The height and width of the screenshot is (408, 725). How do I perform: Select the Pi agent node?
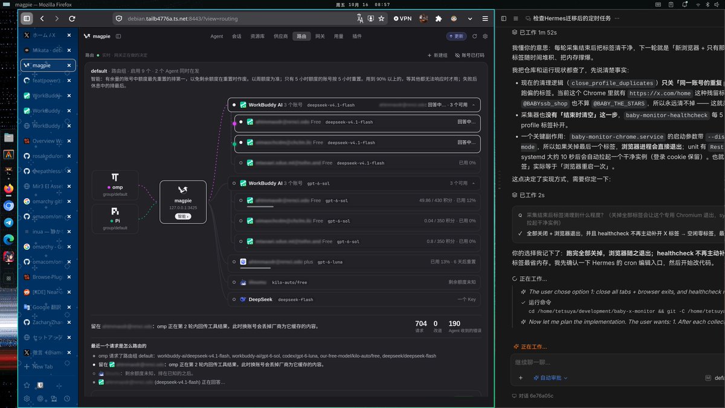coord(115,218)
